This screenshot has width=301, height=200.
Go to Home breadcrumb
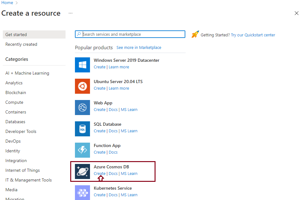(7, 3)
